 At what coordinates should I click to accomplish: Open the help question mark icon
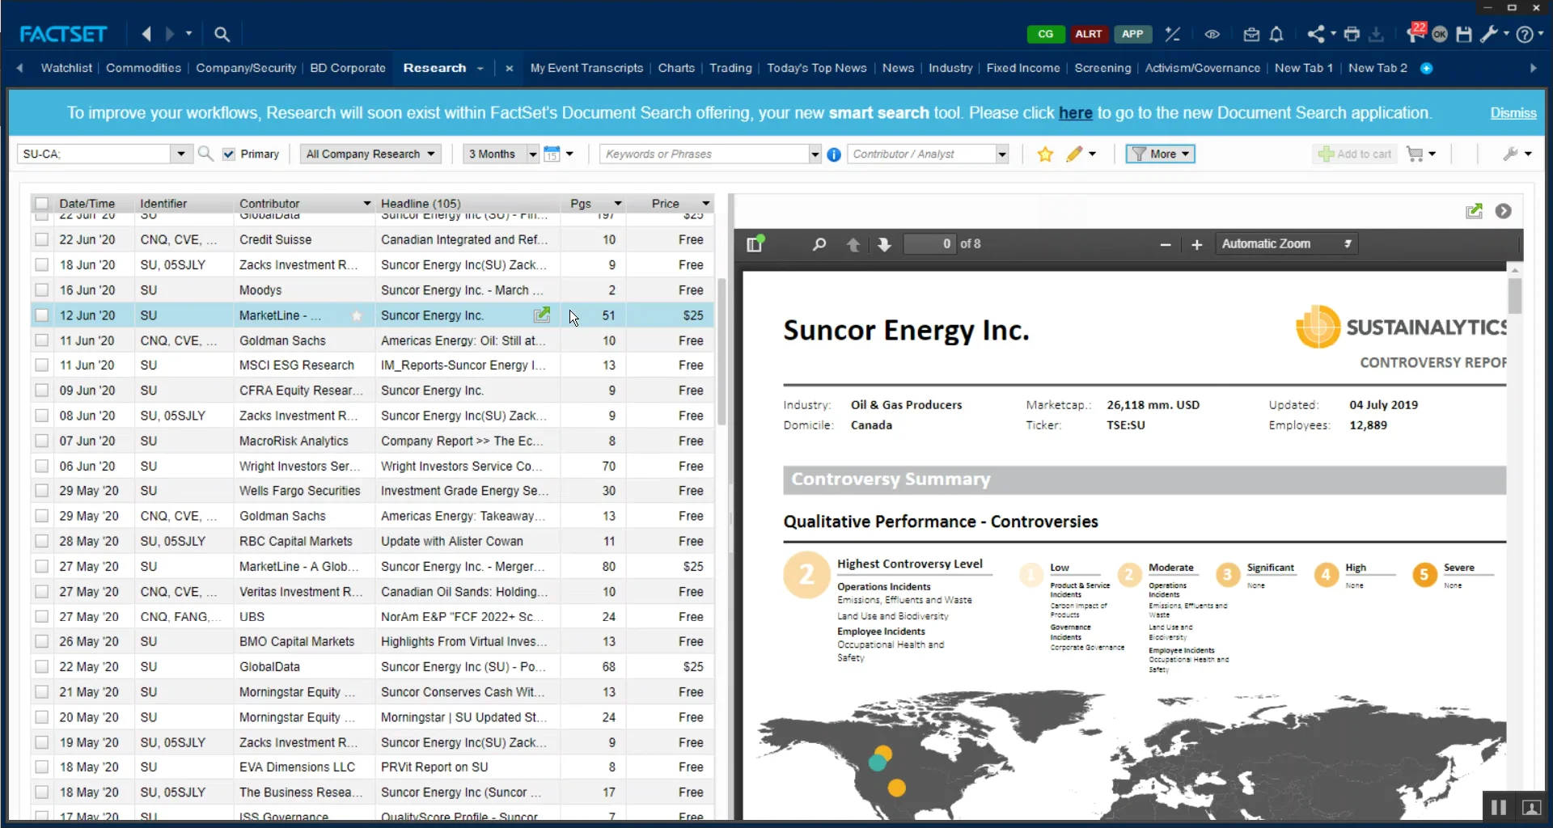1525,34
